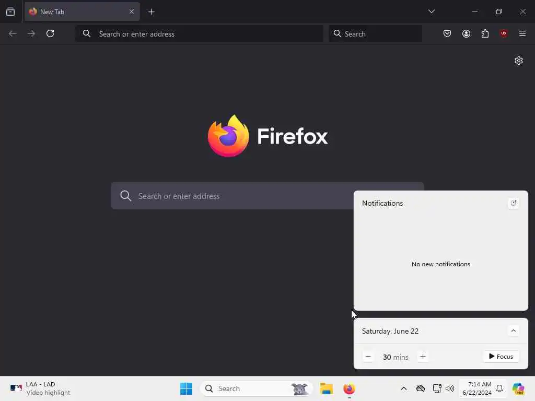The width and height of the screenshot is (535, 401).
Task: Open Save to Pocket icon
Action: 447,33
